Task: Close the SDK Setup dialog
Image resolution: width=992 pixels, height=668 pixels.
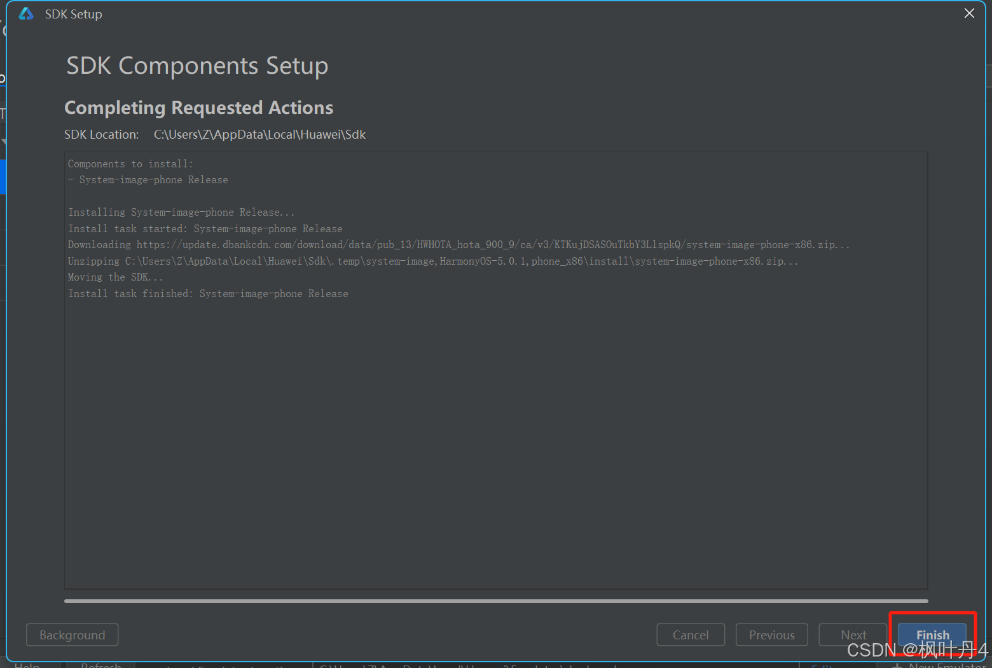Action: coord(969,13)
